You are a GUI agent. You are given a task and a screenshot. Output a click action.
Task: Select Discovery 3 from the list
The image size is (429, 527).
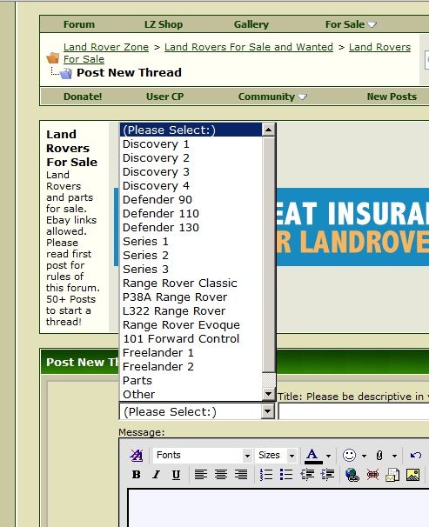191,172
